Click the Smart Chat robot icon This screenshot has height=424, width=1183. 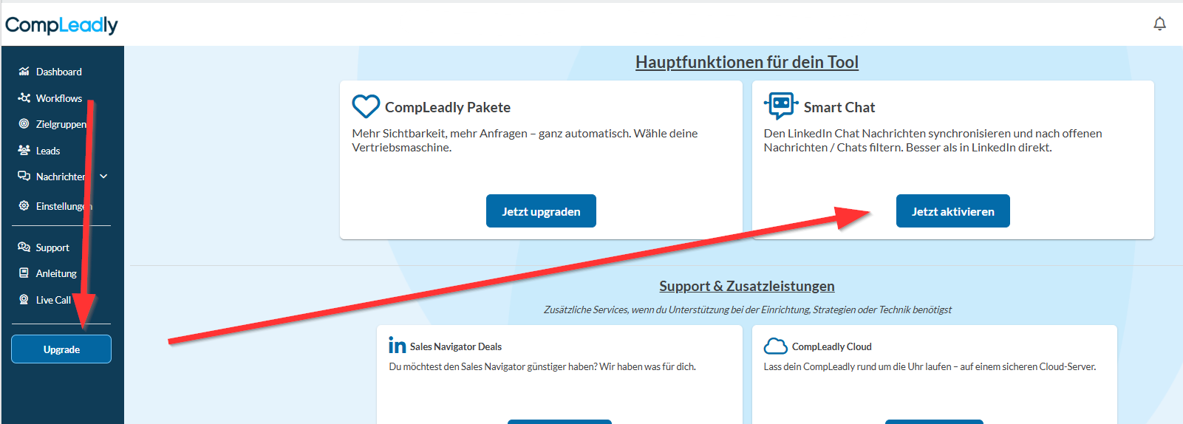tap(780, 106)
